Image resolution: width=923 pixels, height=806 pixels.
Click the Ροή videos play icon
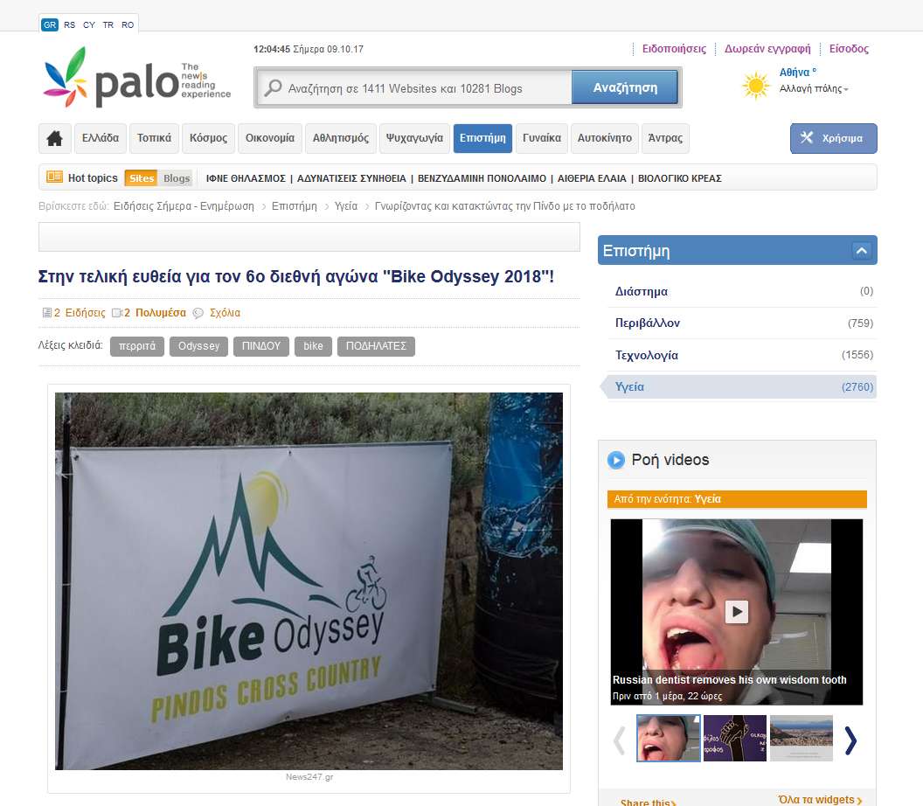[x=615, y=460]
